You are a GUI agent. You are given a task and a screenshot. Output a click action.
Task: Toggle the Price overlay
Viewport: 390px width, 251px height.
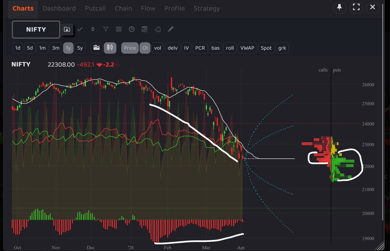[130, 48]
